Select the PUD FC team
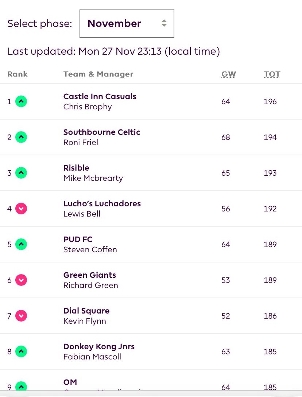 pos(78,240)
